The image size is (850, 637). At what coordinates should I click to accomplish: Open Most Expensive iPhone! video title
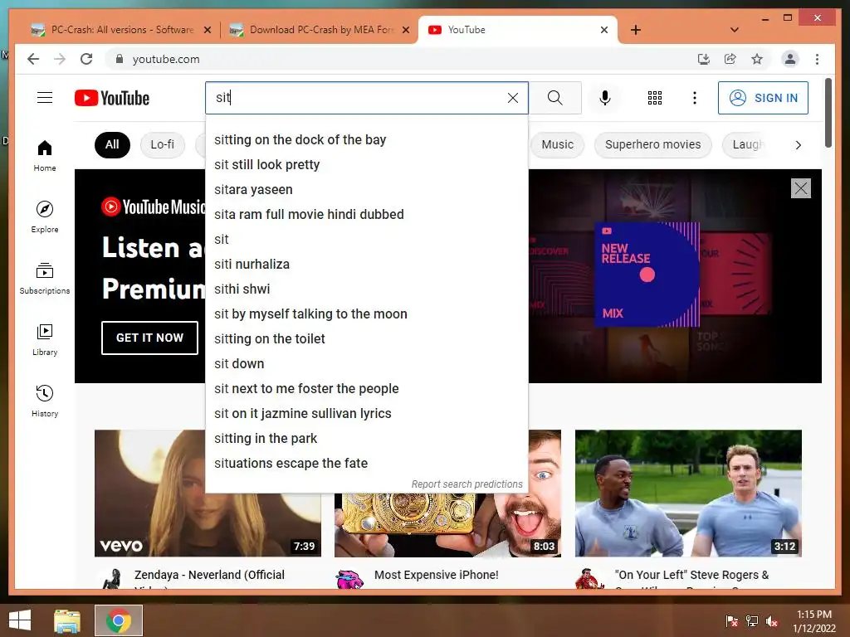tap(437, 575)
